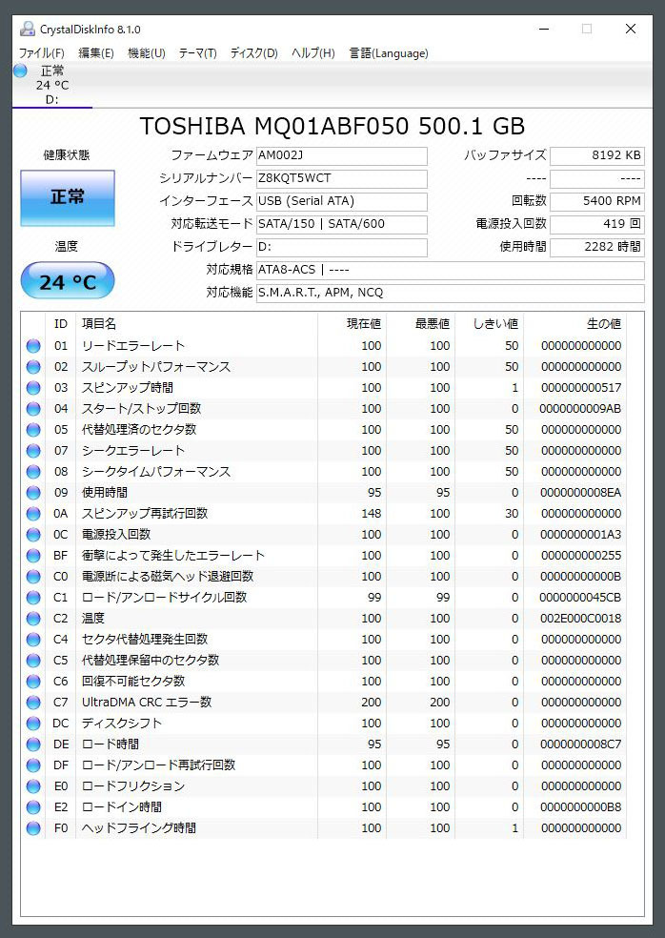Click the しきい値 column header

[x=489, y=324]
